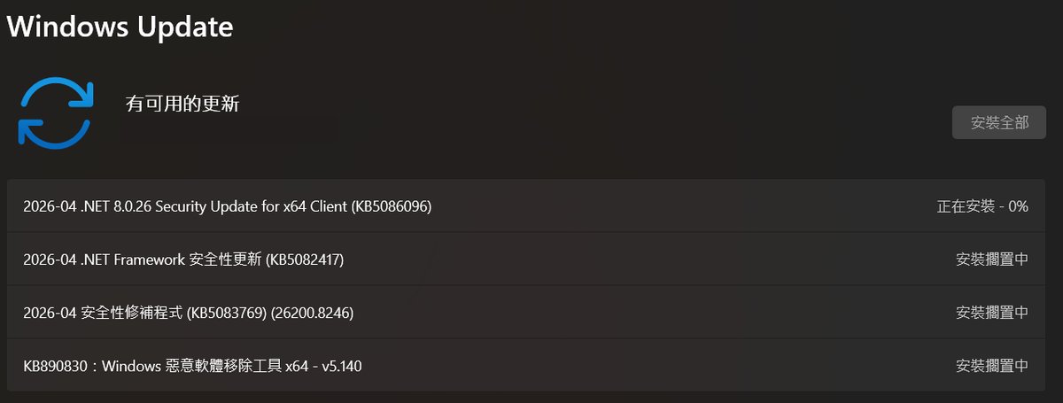Click the blue sync arrows update icon
The height and width of the screenshot is (403, 1063).
pyautogui.click(x=55, y=112)
